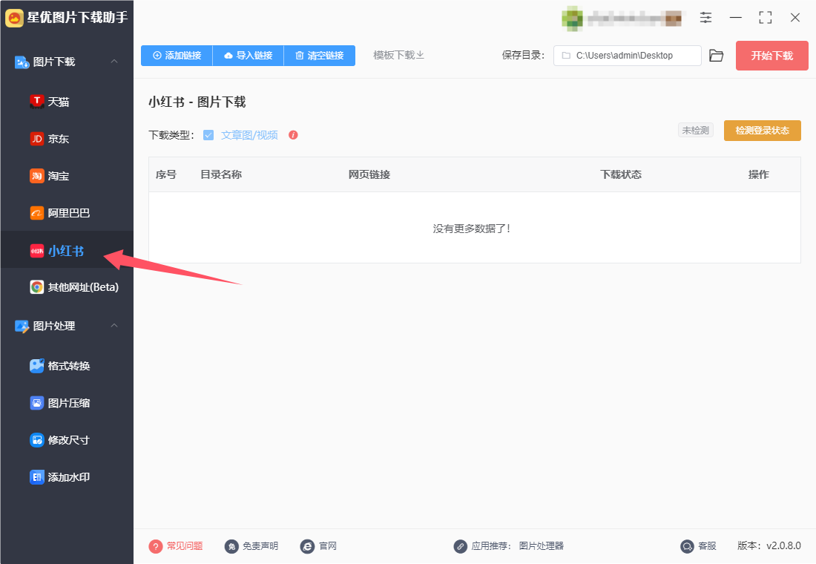Click the 图片压缩 icon
Screen dimensions: 816x564
point(37,402)
